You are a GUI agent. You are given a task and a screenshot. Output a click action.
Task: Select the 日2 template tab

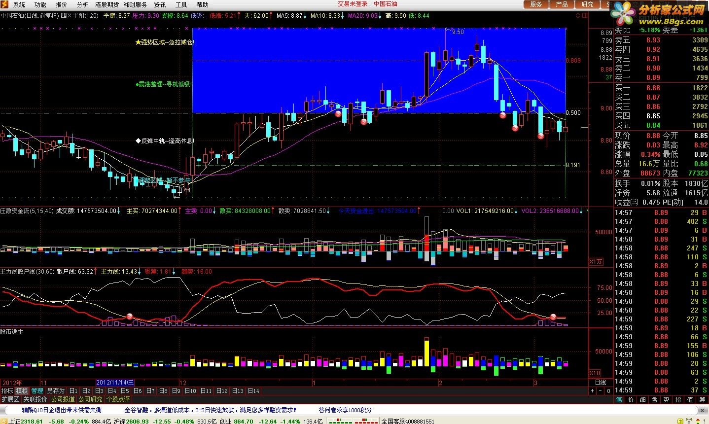coord(86,390)
